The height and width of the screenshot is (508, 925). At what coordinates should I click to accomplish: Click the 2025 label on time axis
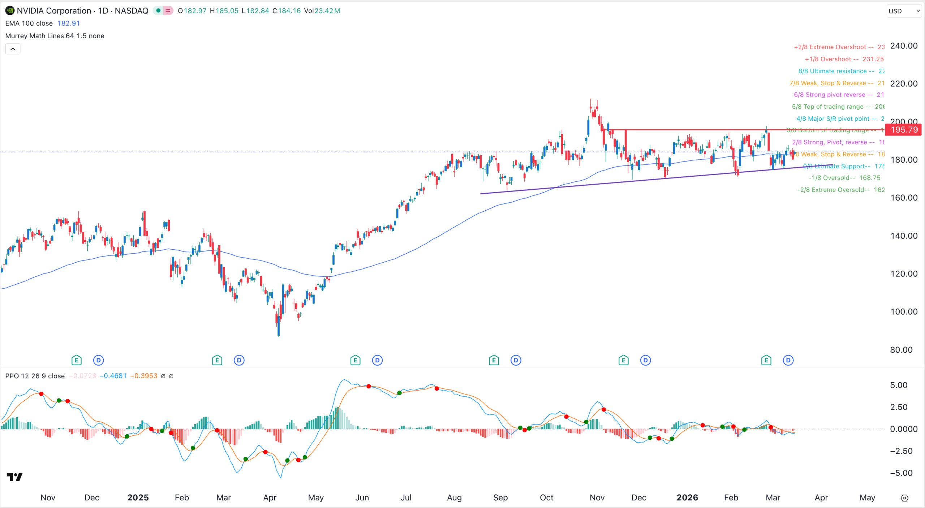[138, 498]
